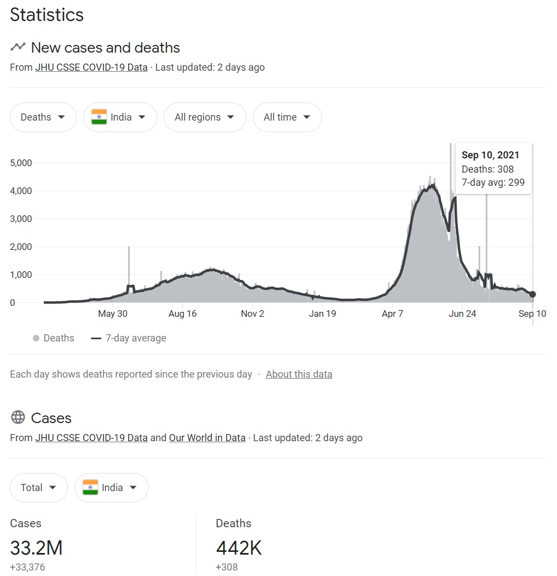Screen dimensions: 557x576
Task: Open the India country dropdown above the chart
Action: click(x=119, y=117)
